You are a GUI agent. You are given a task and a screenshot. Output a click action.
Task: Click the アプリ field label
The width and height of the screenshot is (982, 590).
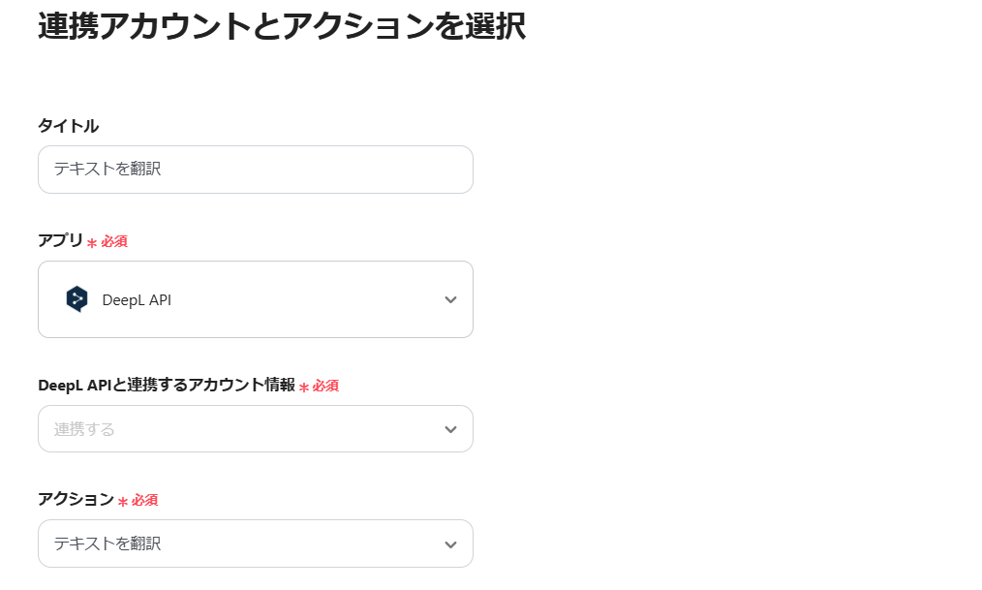[60, 240]
